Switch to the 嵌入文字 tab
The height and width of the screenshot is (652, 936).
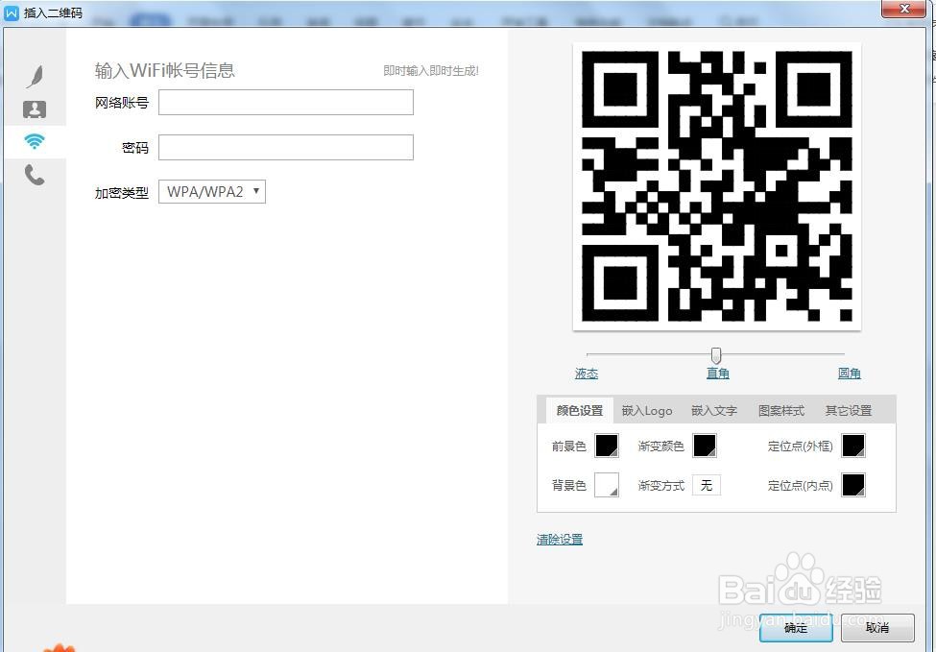(x=714, y=411)
